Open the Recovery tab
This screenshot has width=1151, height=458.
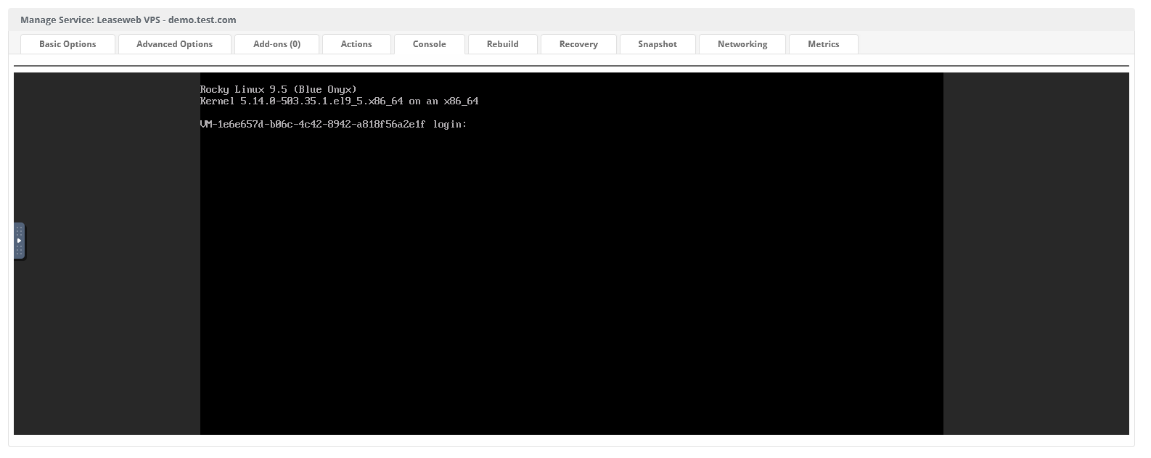(x=578, y=44)
